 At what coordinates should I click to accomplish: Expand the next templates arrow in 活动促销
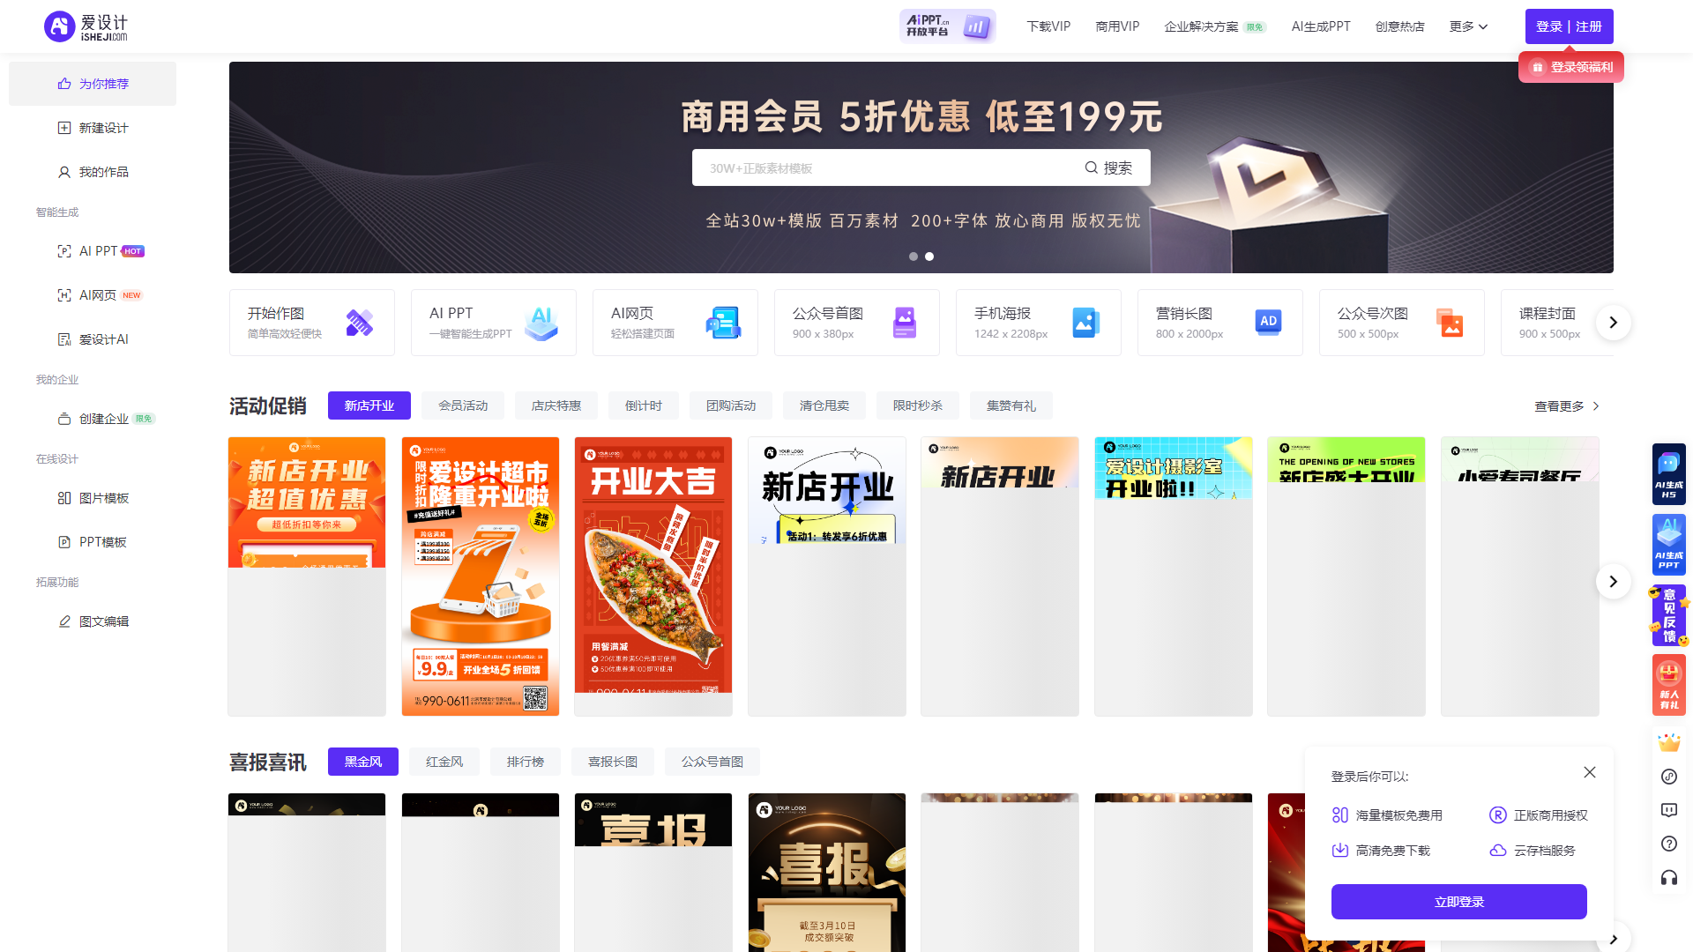pos(1613,581)
